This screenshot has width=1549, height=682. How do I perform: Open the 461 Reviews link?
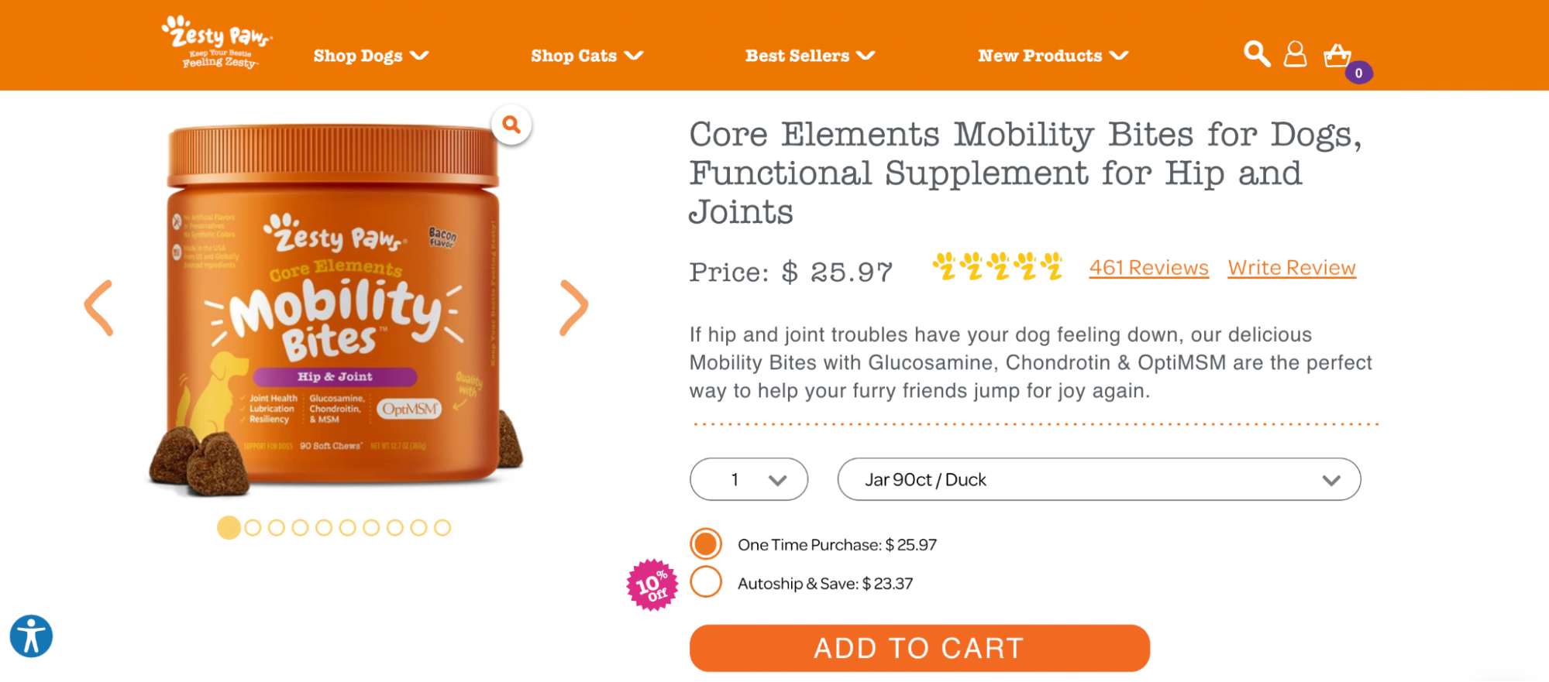click(x=1148, y=268)
